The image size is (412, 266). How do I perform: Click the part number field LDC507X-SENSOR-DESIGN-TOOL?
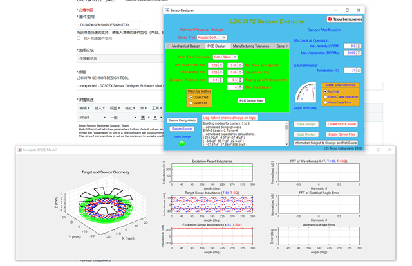click(108, 25)
